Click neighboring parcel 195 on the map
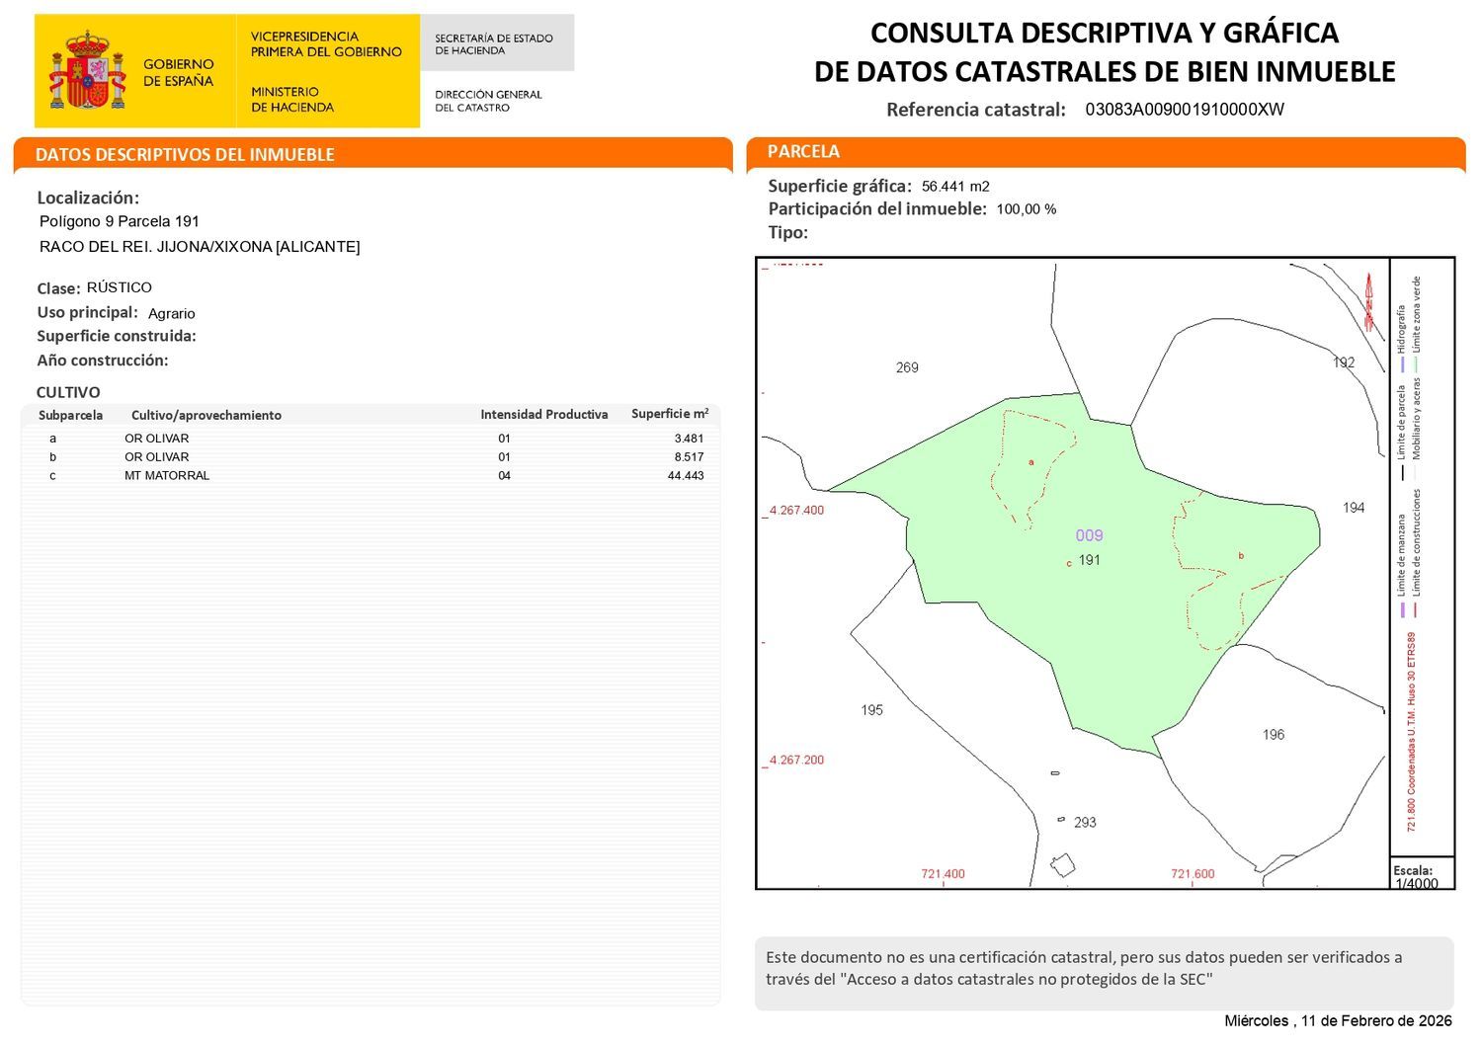 (x=871, y=710)
